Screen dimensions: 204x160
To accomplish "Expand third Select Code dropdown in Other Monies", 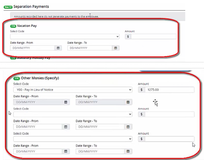I will [73, 139].
